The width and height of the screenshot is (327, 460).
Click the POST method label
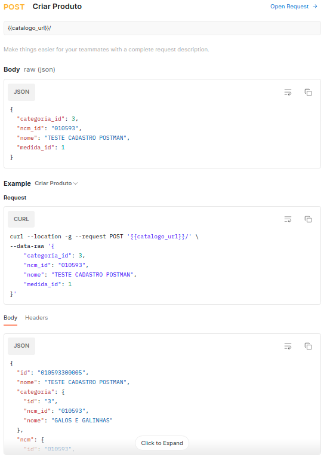coord(14,7)
